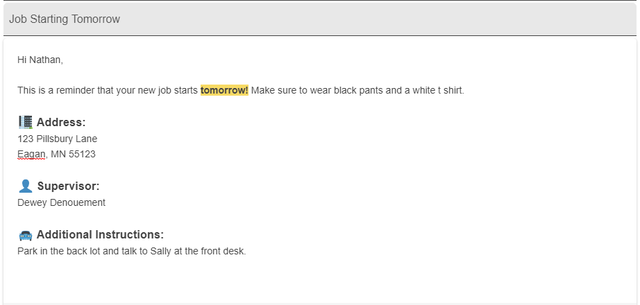Click the 'Supervisor:' heading text
The width and height of the screenshot is (640, 305).
(x=68, y=186)
